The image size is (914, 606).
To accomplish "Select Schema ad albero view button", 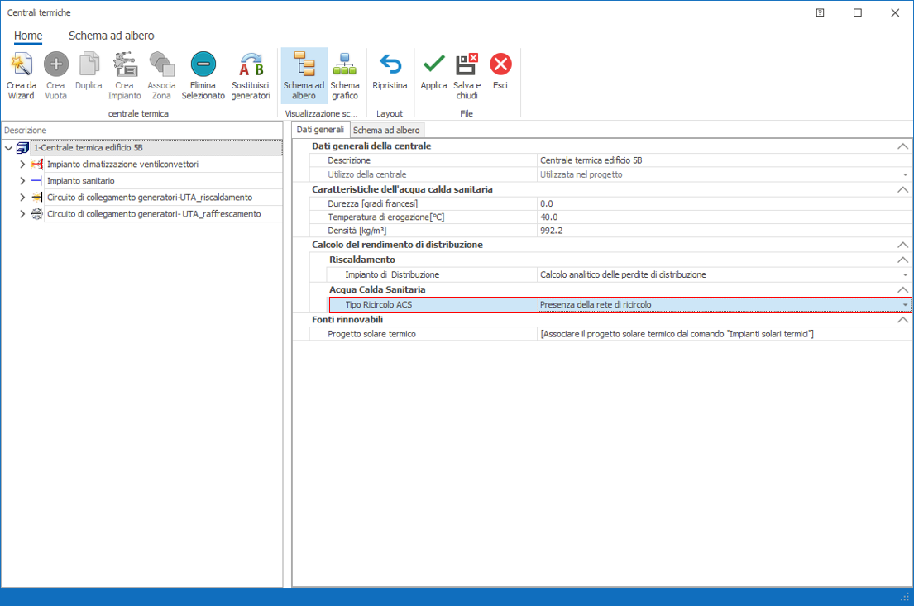I will coord(304,76).
